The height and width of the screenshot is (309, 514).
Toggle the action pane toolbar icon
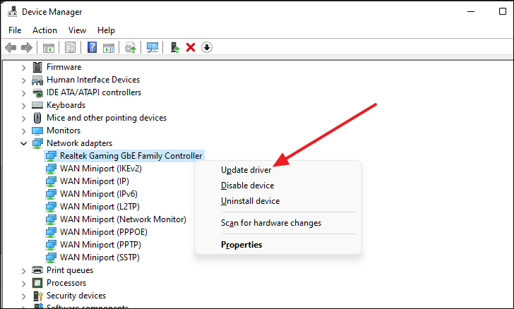click(109, 47)
